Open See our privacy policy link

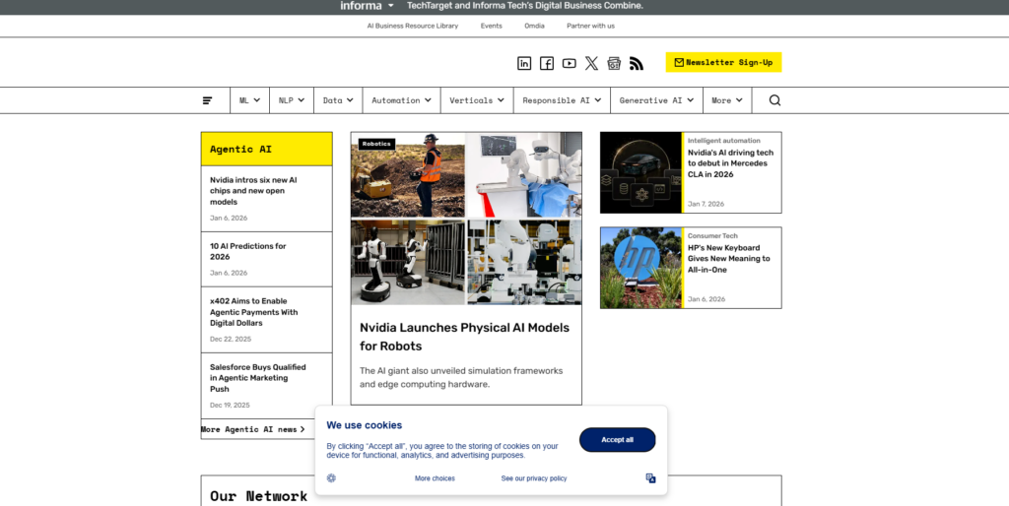click(533, 478)
